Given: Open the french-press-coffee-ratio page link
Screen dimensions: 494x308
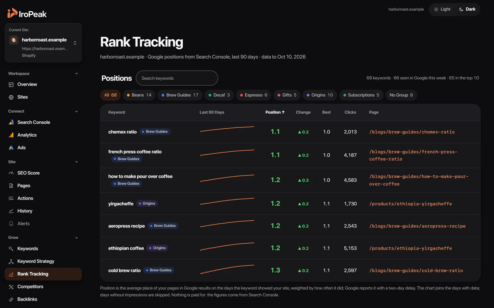Looking at the screenshot, I should coord(413,155).
